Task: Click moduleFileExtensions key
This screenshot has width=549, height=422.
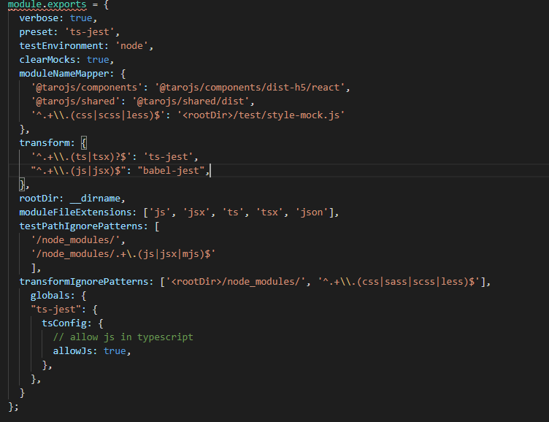Action: 75,212
